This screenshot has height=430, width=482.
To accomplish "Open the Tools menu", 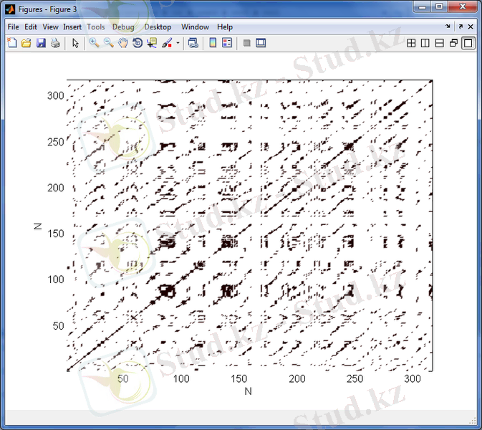I will pos(96,27).
